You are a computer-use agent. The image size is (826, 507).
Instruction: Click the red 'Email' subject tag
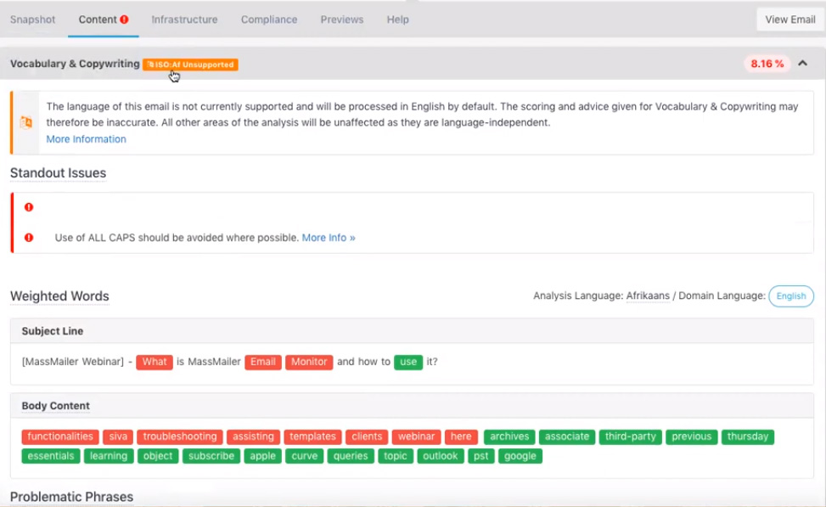tap(263, 362)
